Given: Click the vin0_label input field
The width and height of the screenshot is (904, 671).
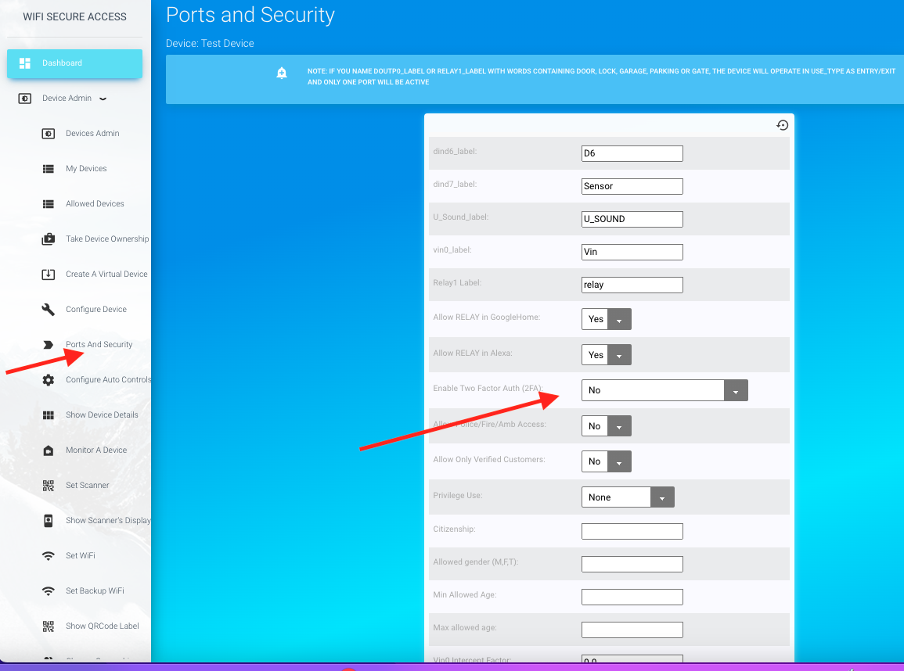Looking at the screenshot, I should (x=632, y=252).
